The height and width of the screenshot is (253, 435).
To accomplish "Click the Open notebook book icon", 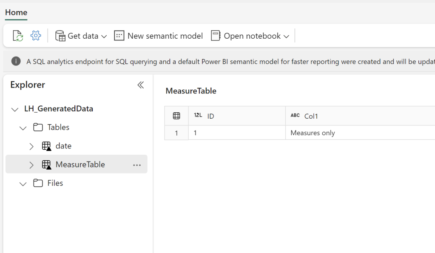I will click(x=216, y=36).
